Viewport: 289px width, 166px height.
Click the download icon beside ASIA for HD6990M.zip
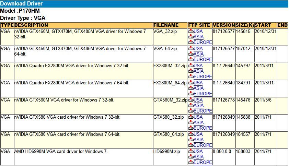tap(190, 157)
